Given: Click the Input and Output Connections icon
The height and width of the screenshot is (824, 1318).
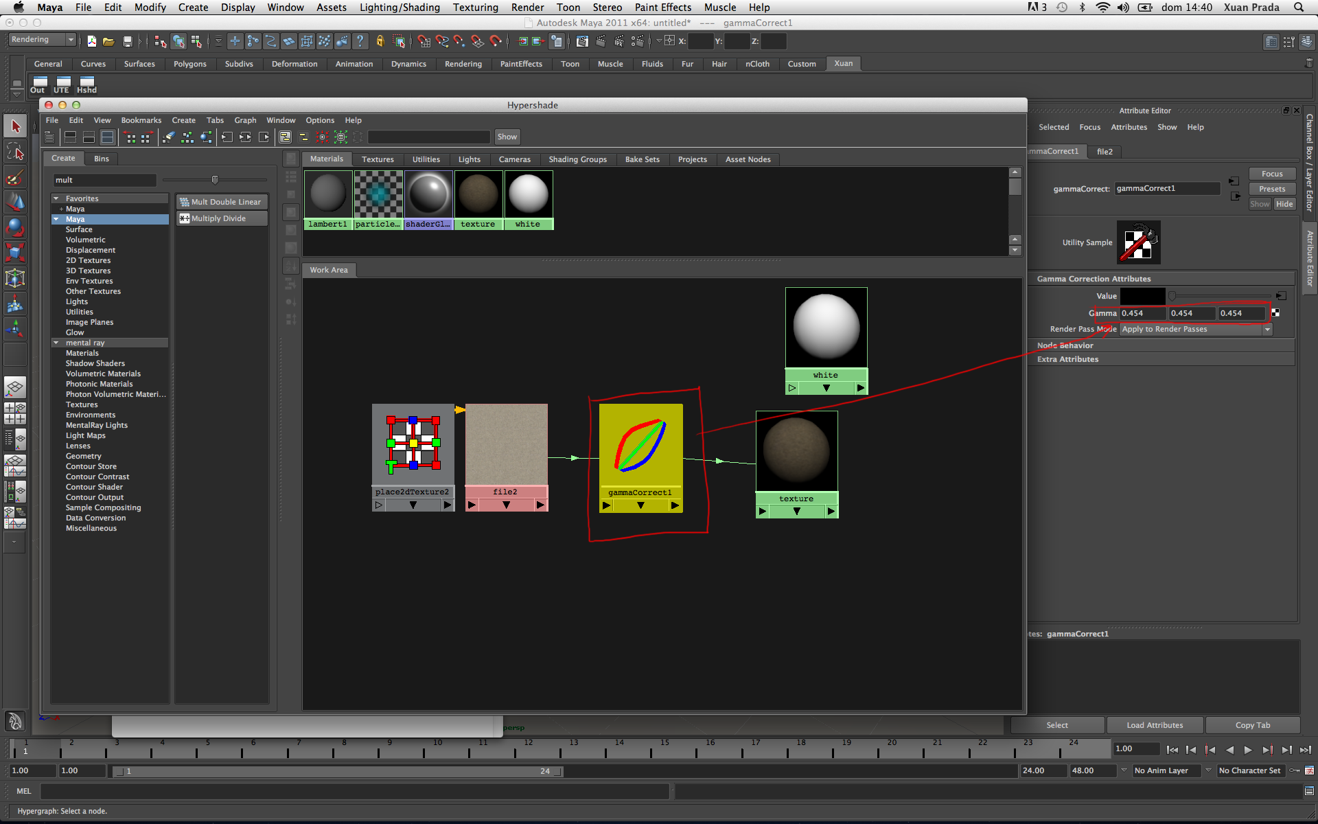Looking at the screenshot, I should point(245,137).
